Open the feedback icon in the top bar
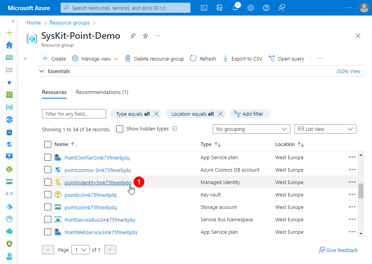372x264 pixels. (x=281, y=7)
